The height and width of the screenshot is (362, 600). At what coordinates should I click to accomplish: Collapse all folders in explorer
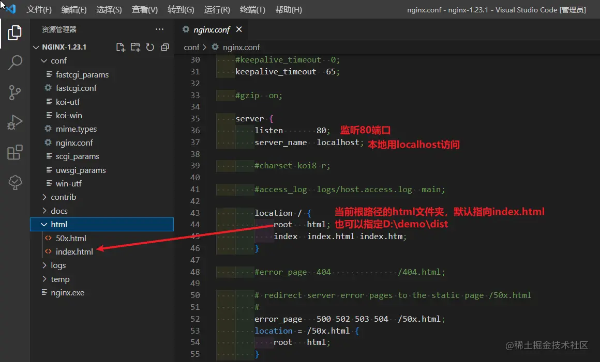coord(165,48)
